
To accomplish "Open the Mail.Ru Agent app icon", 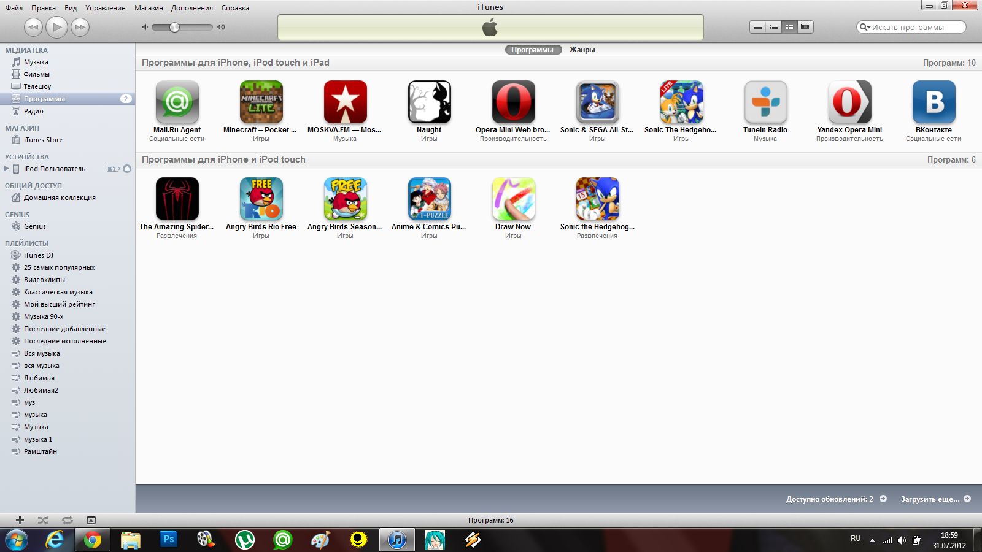I will click(x=177, y=102).
